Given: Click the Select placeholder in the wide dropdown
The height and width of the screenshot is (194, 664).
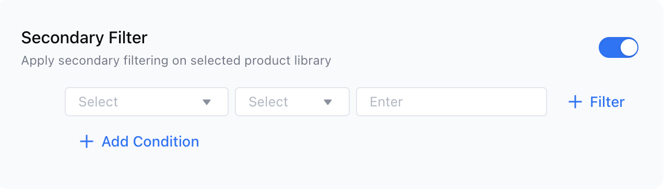Looking at the screenshot, I should 98,102.
